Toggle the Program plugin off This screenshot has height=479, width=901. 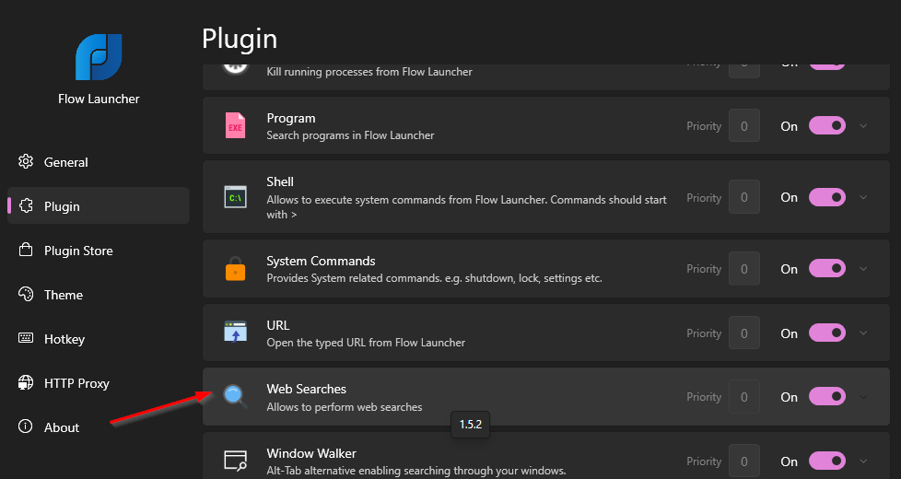pyautogui.click(x=826, y=126)
